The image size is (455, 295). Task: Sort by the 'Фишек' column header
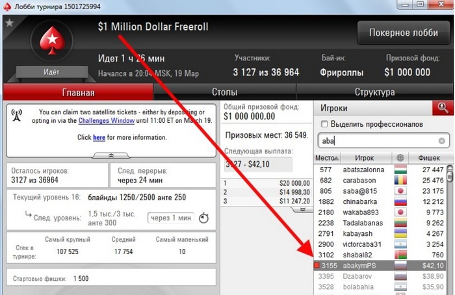click(x=429, y=158)
